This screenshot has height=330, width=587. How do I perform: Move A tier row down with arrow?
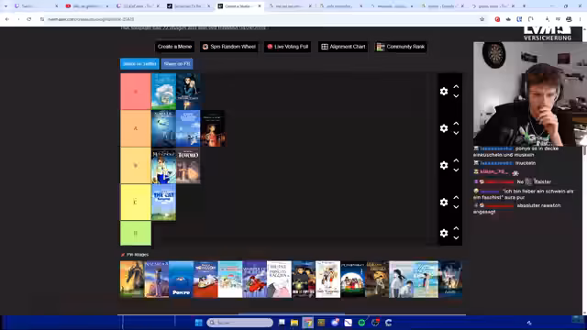click(456, 133)
